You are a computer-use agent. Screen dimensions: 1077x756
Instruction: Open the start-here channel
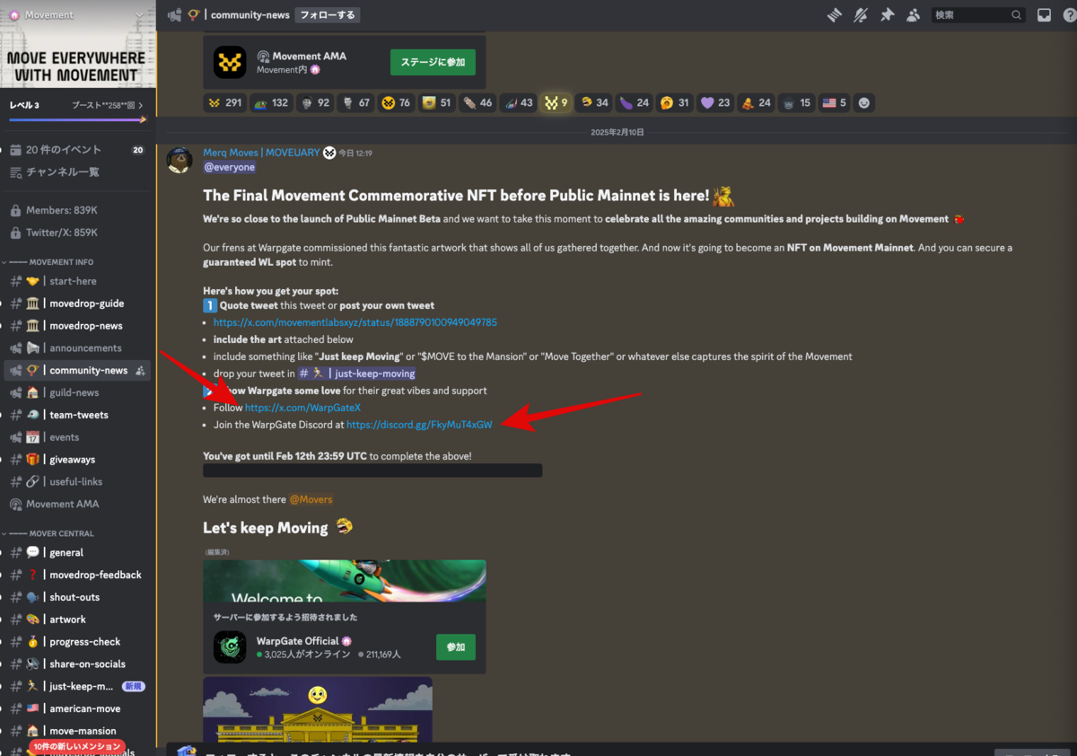coord(76,281)
